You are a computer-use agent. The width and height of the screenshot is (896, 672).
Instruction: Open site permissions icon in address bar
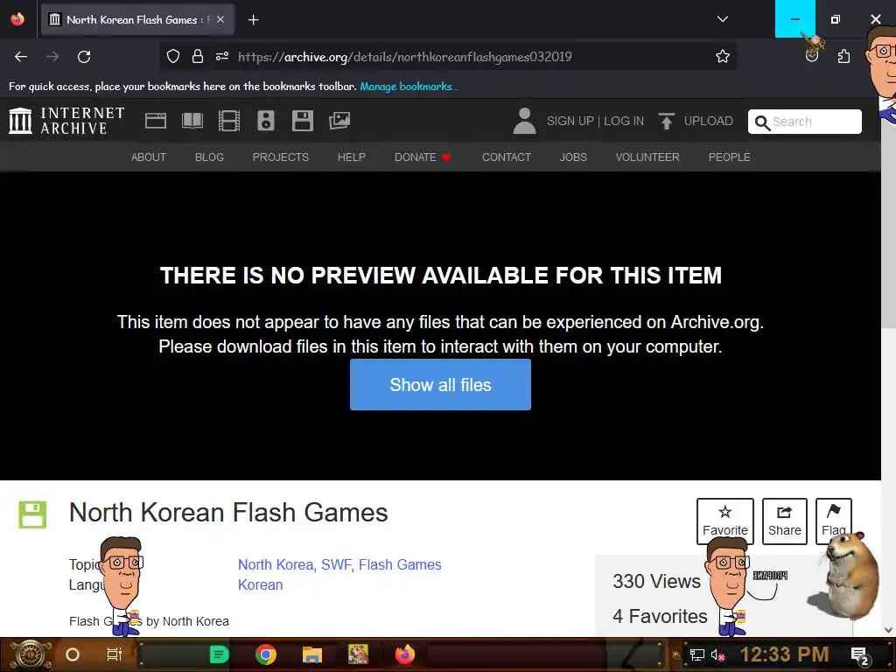pyautogui.click(x=221, y=56)
